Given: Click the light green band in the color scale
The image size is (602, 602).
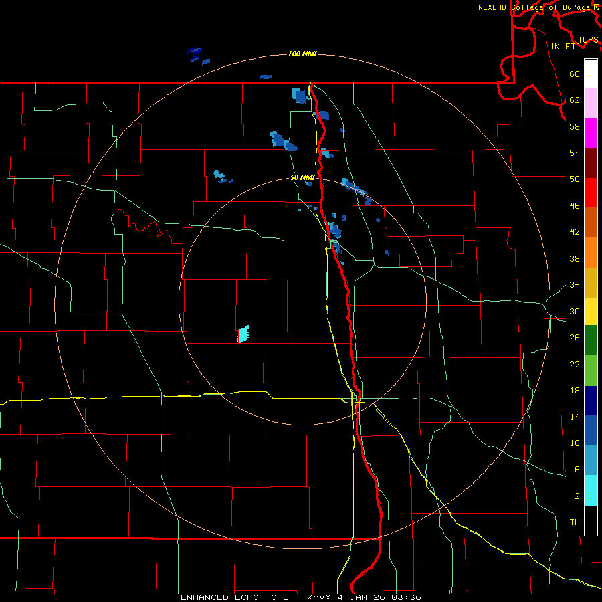Looking at the screenshot, I should [x=591, y=371].
